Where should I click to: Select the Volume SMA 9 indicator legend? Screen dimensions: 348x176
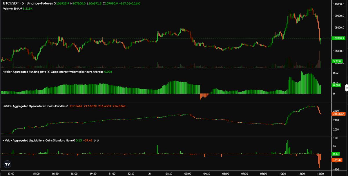click(x=18, y=9)
